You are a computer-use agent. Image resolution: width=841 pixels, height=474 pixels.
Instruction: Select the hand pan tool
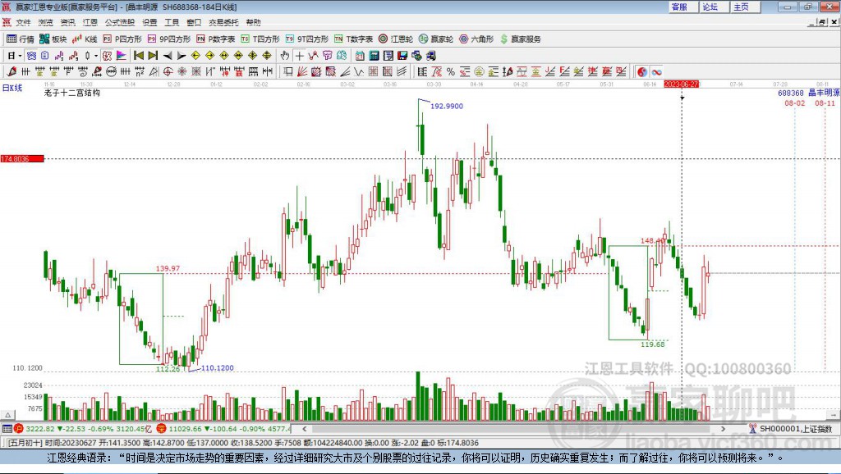pyautogui.click(x=285, y=56)
